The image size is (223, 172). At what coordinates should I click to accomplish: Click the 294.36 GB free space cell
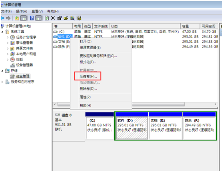210,47
